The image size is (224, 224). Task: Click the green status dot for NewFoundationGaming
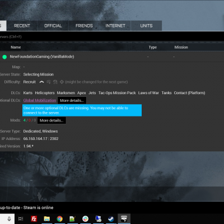coord(4,57)
